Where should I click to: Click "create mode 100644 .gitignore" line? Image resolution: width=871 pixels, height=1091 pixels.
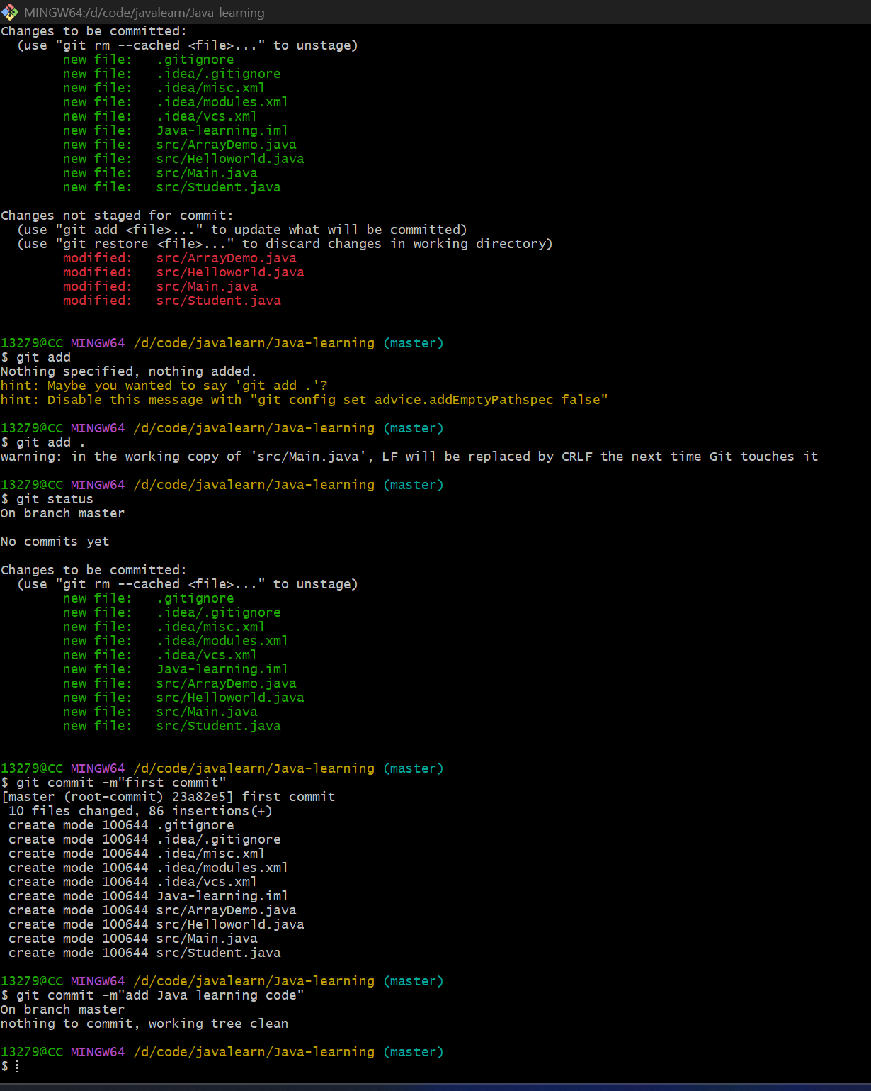coord(121,825)
